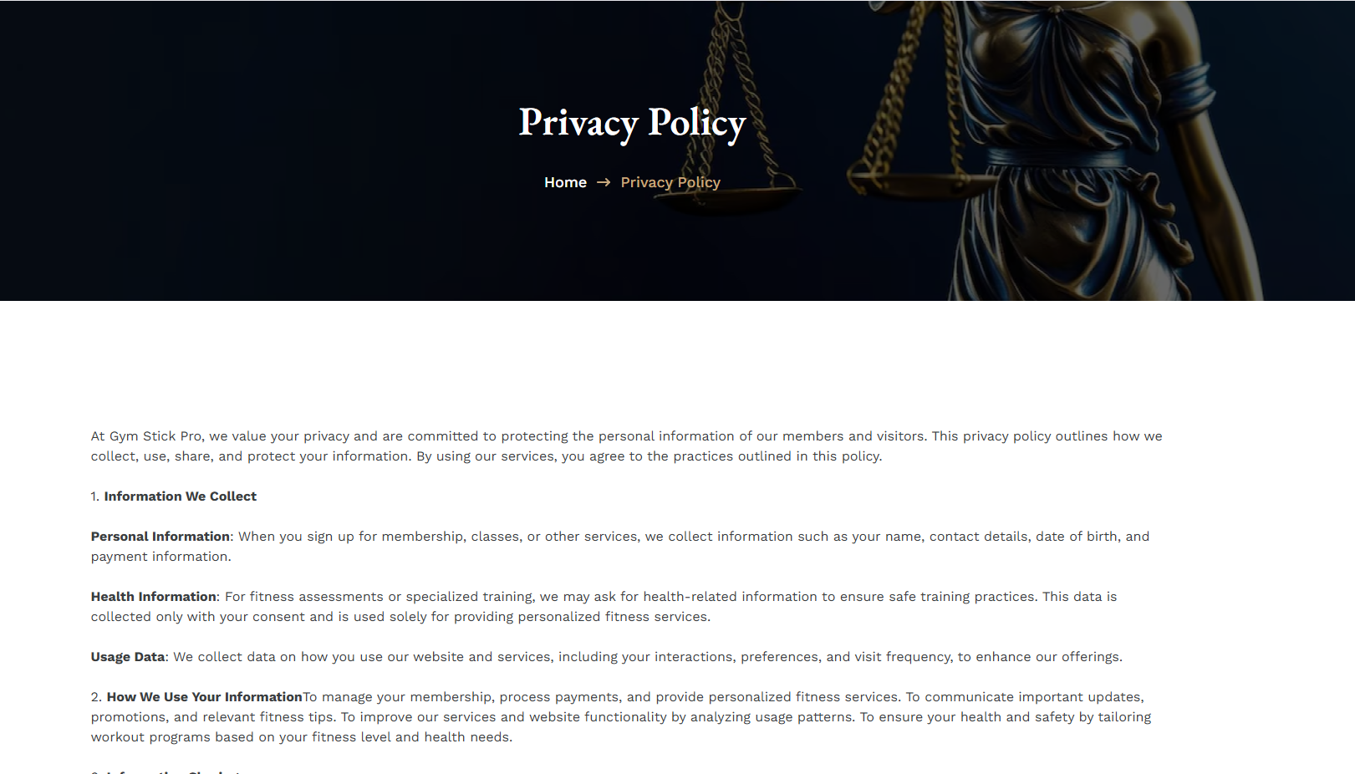Click the Health Information bolded label
Viewport: 1355px width, 774px height.
point(153,596)
